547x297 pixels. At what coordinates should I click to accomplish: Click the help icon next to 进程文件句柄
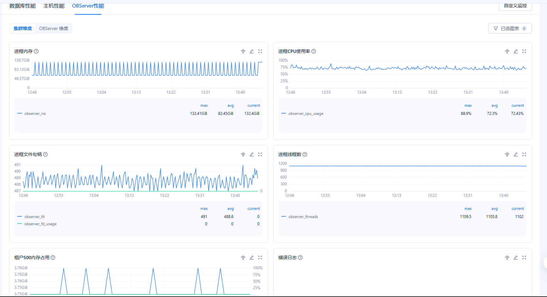pos(45,154)
